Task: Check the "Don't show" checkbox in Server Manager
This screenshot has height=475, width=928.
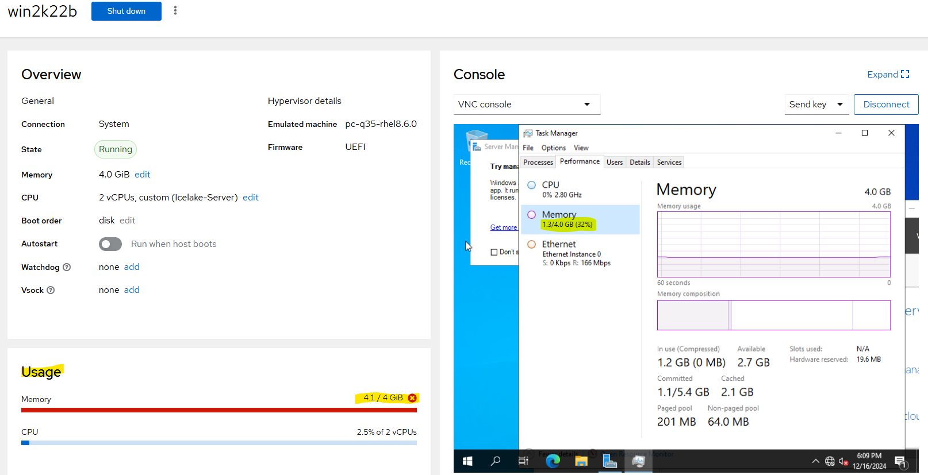Action: click(494, 252)
